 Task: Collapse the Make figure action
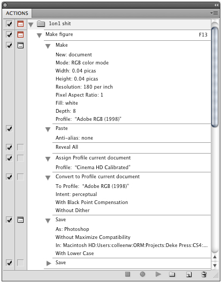39,35
